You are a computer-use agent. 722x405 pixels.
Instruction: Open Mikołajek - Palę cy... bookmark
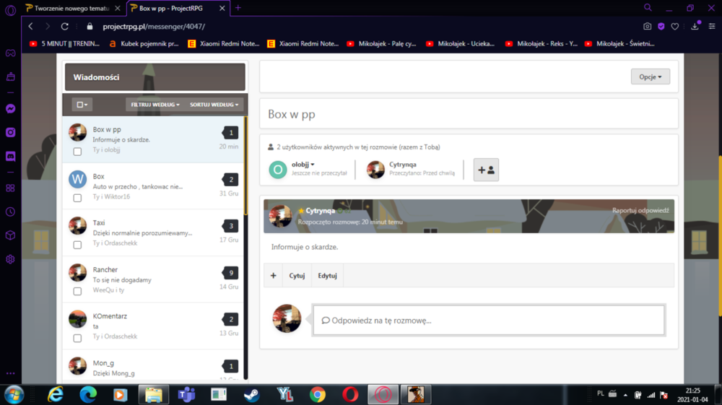click(382, 44)
